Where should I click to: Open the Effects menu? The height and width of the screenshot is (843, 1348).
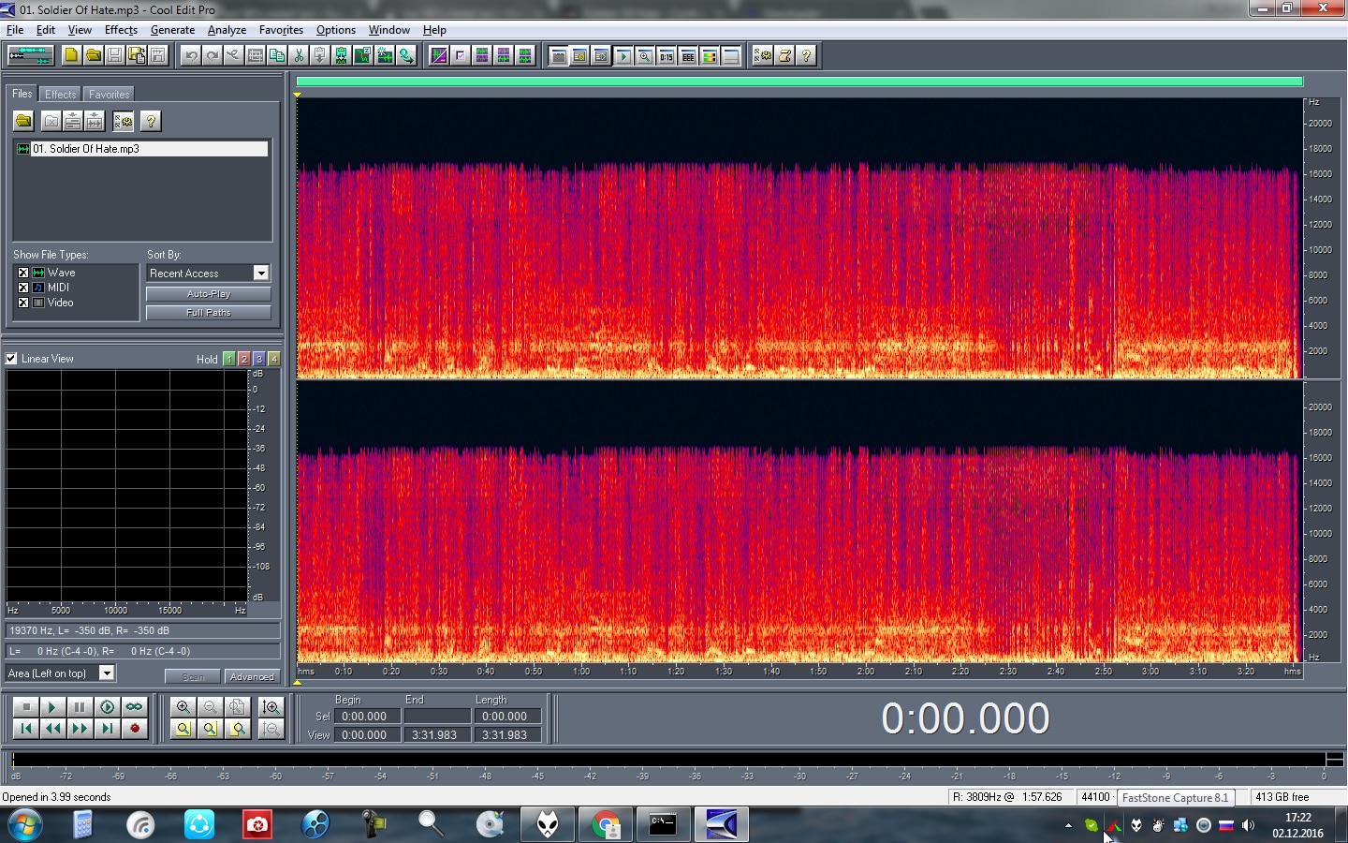tap(121, 30)
